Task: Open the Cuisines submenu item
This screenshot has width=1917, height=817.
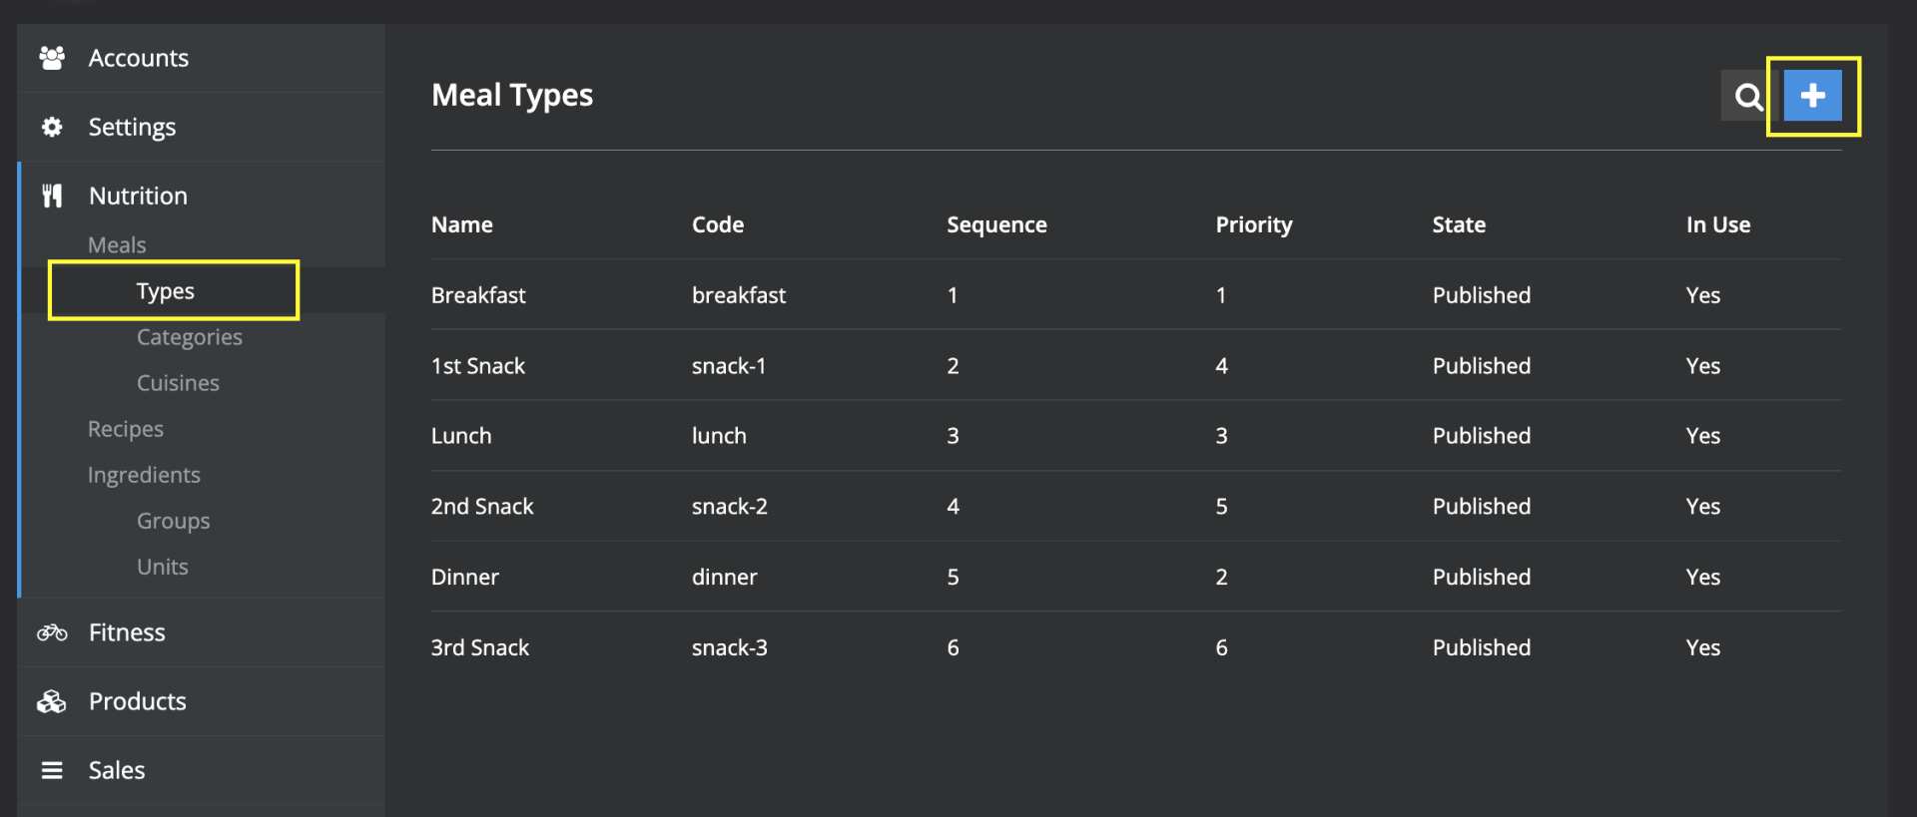Action: pyautogui.click(x=178, y=383)
